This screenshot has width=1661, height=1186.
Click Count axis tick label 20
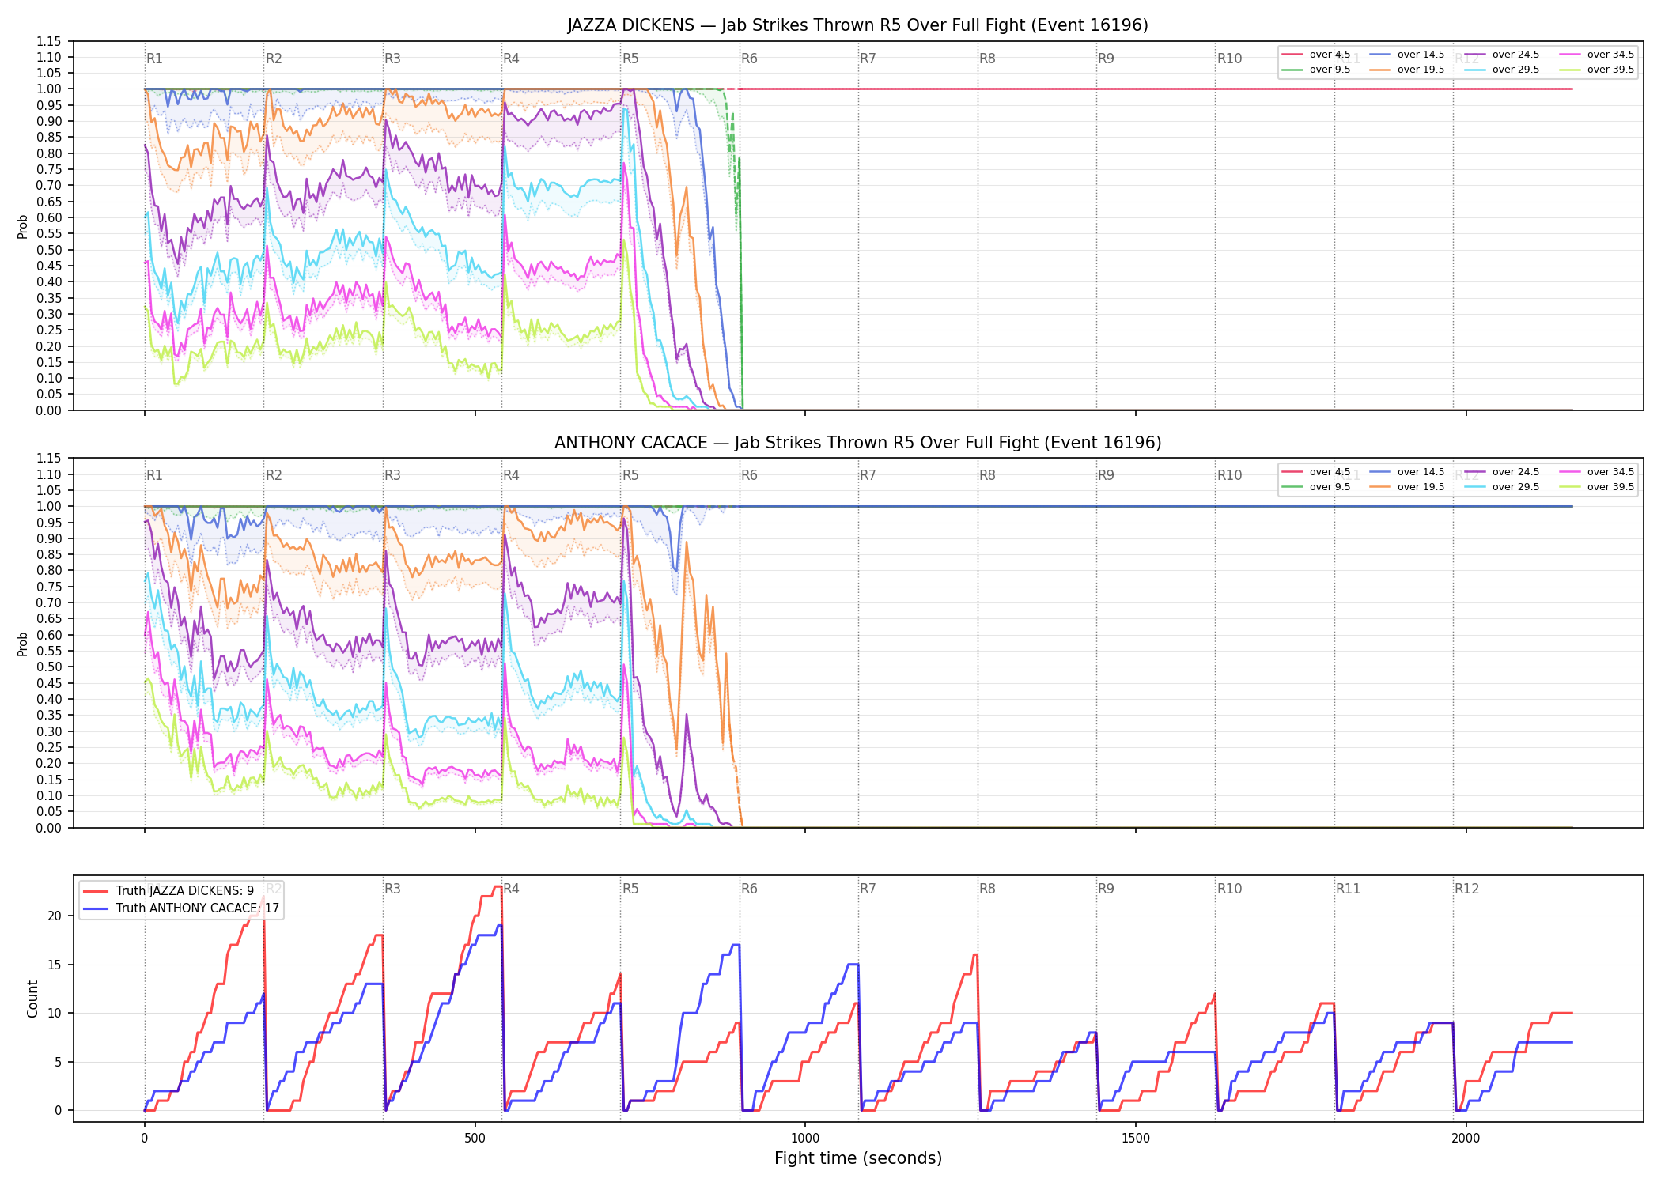[55, 916]
